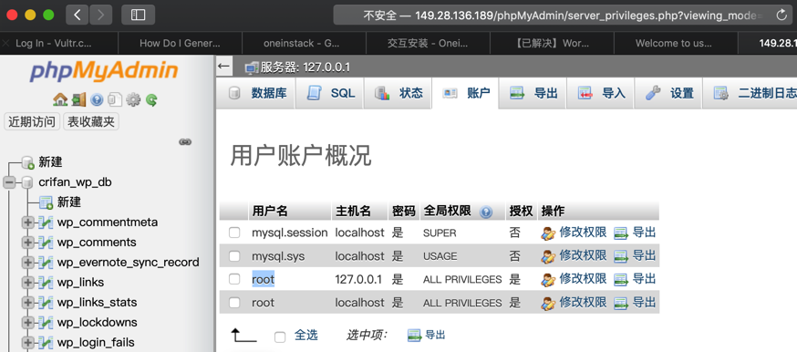
Task: Click 修改权限 icon for mysql.session
Action: [548, 233]
